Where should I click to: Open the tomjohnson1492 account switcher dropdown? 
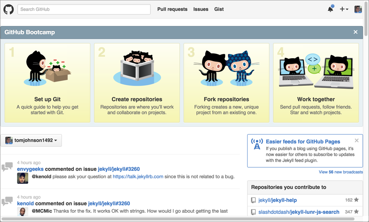click(31, 140)
